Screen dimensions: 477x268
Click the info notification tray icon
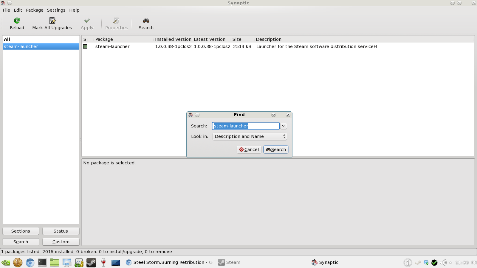coord(408,262)
